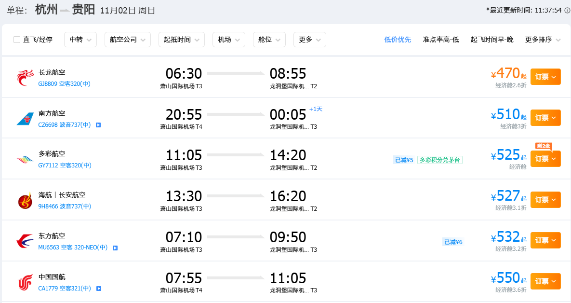Click the Hainan/Chang'an (海航｜长安航空) logo
This screenshot has width=571, height=303.
(x=26, y=200)
